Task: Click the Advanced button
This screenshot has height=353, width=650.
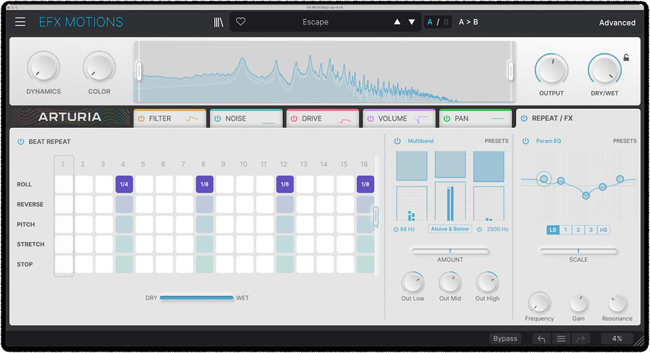Action: [617, 23]
